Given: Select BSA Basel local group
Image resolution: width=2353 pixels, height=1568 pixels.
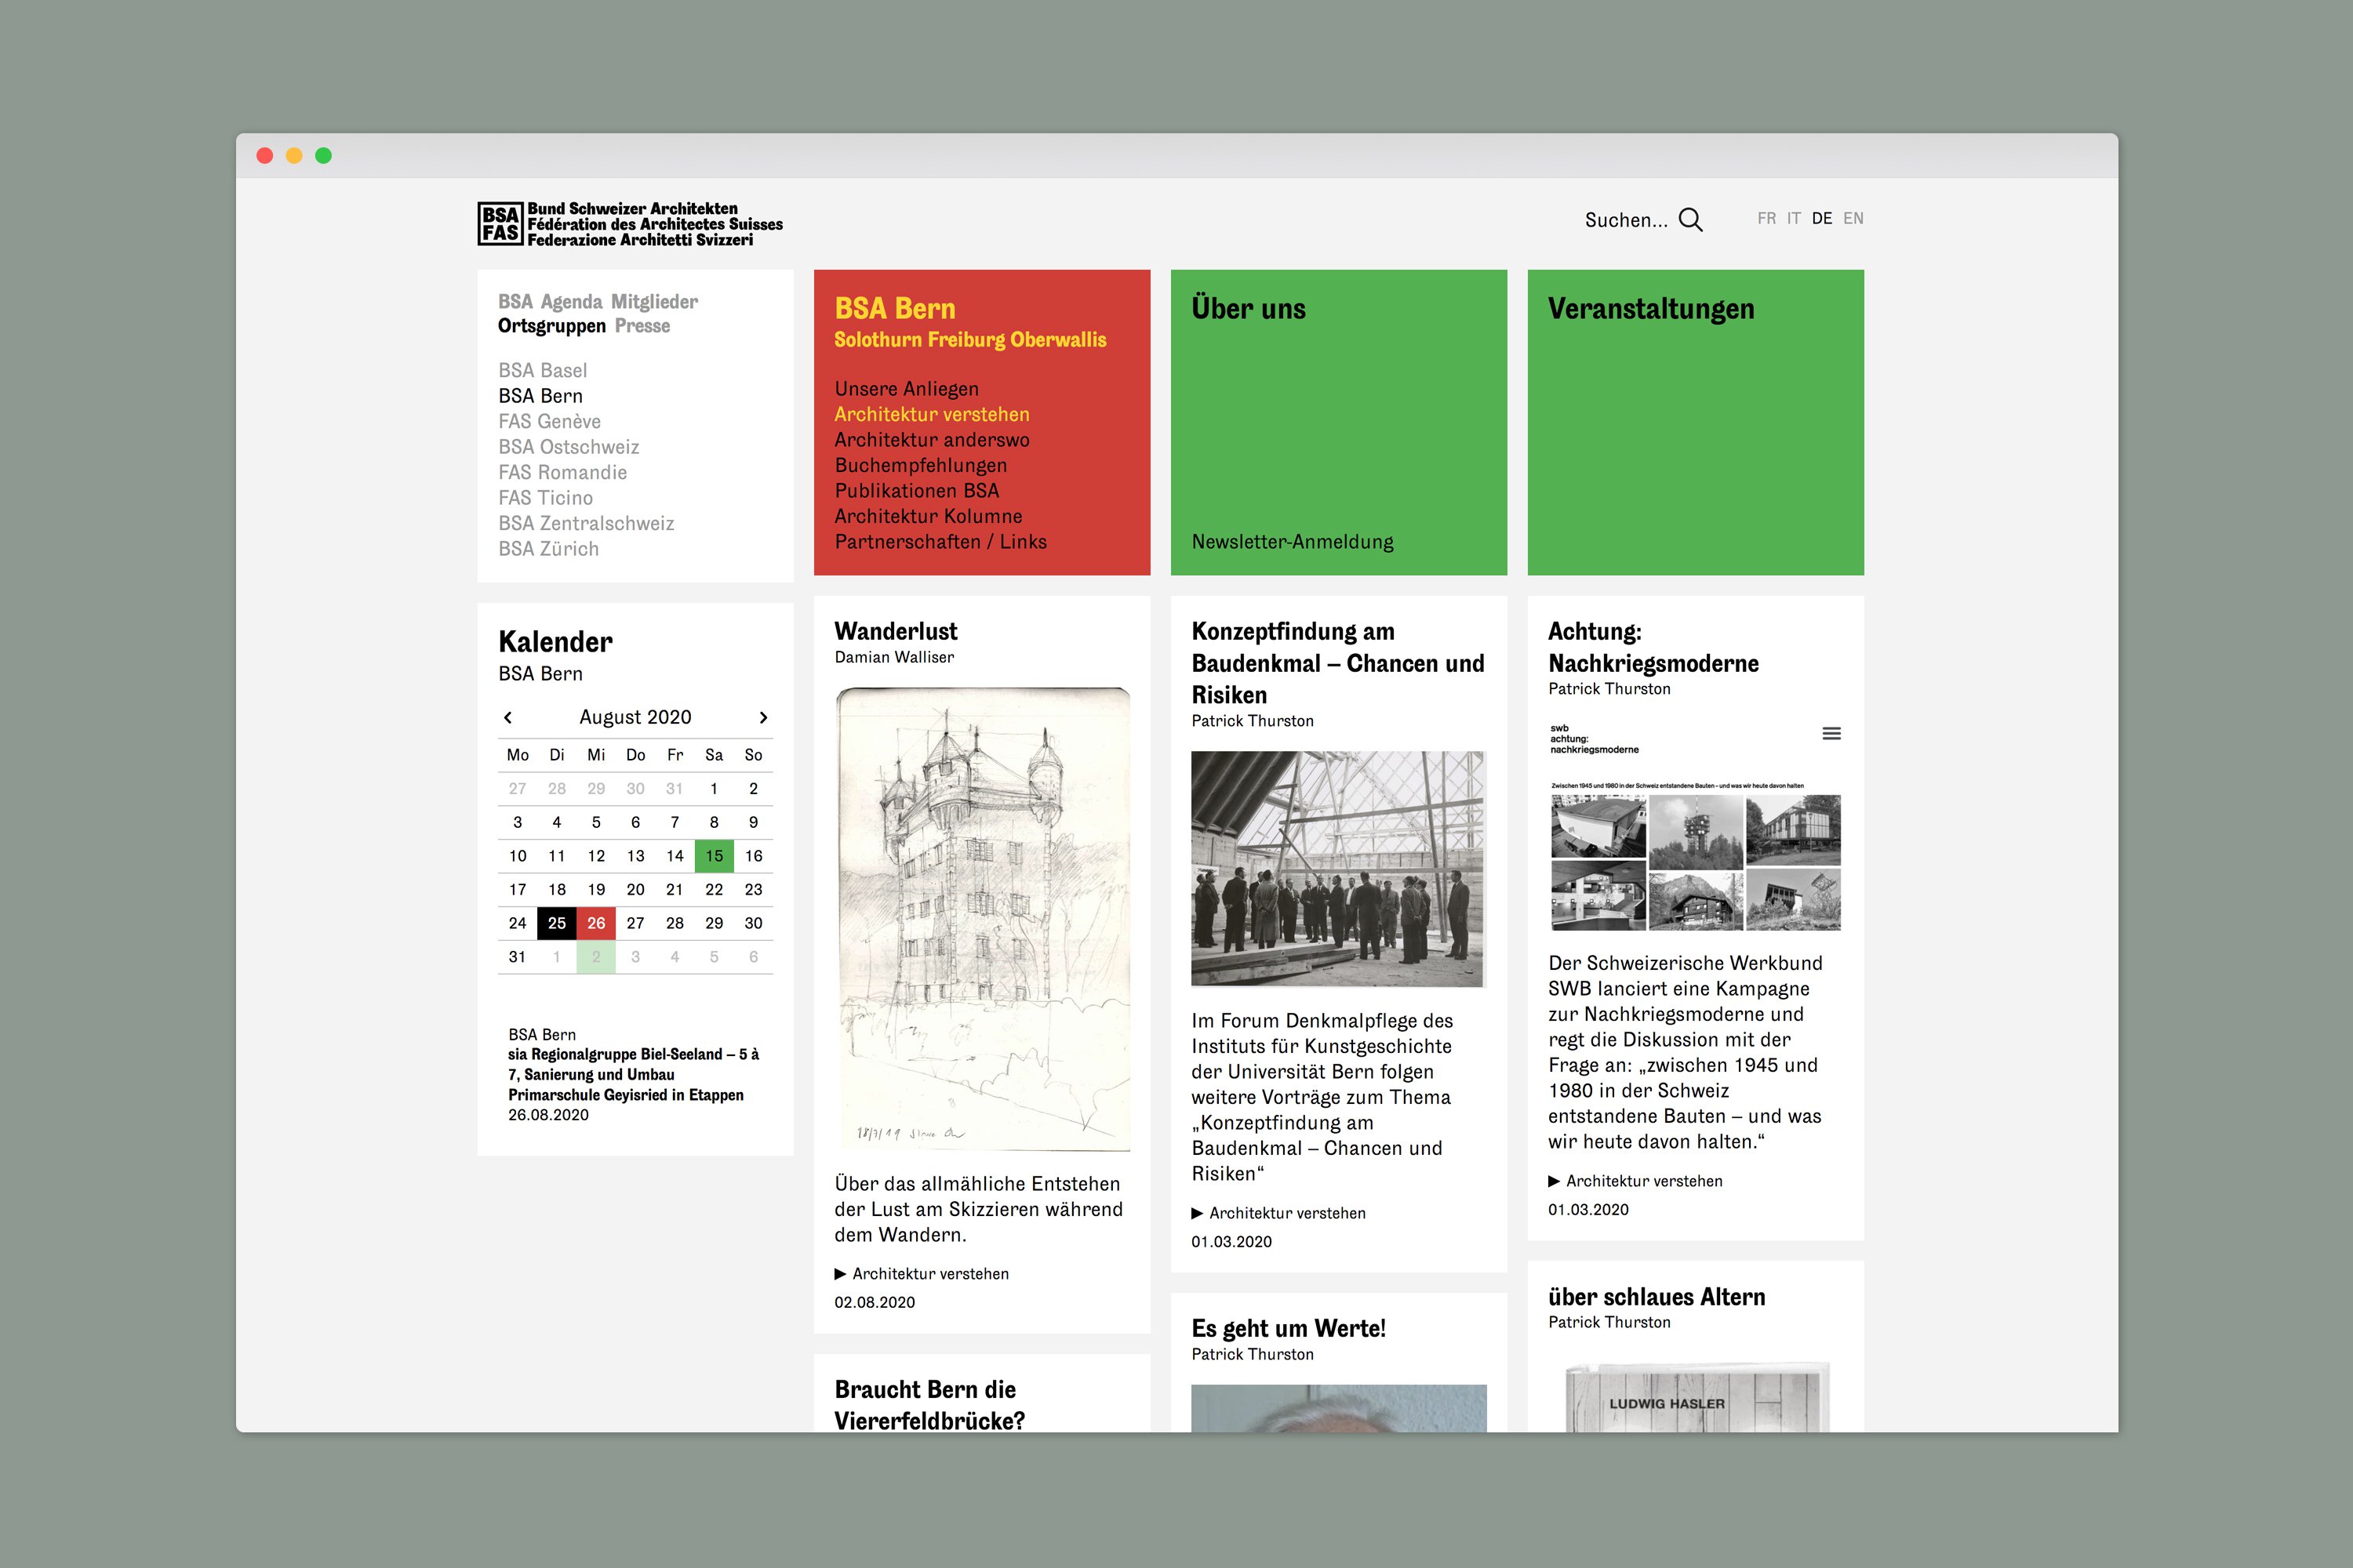Looking at the screenshot, I should click(542, 371).
